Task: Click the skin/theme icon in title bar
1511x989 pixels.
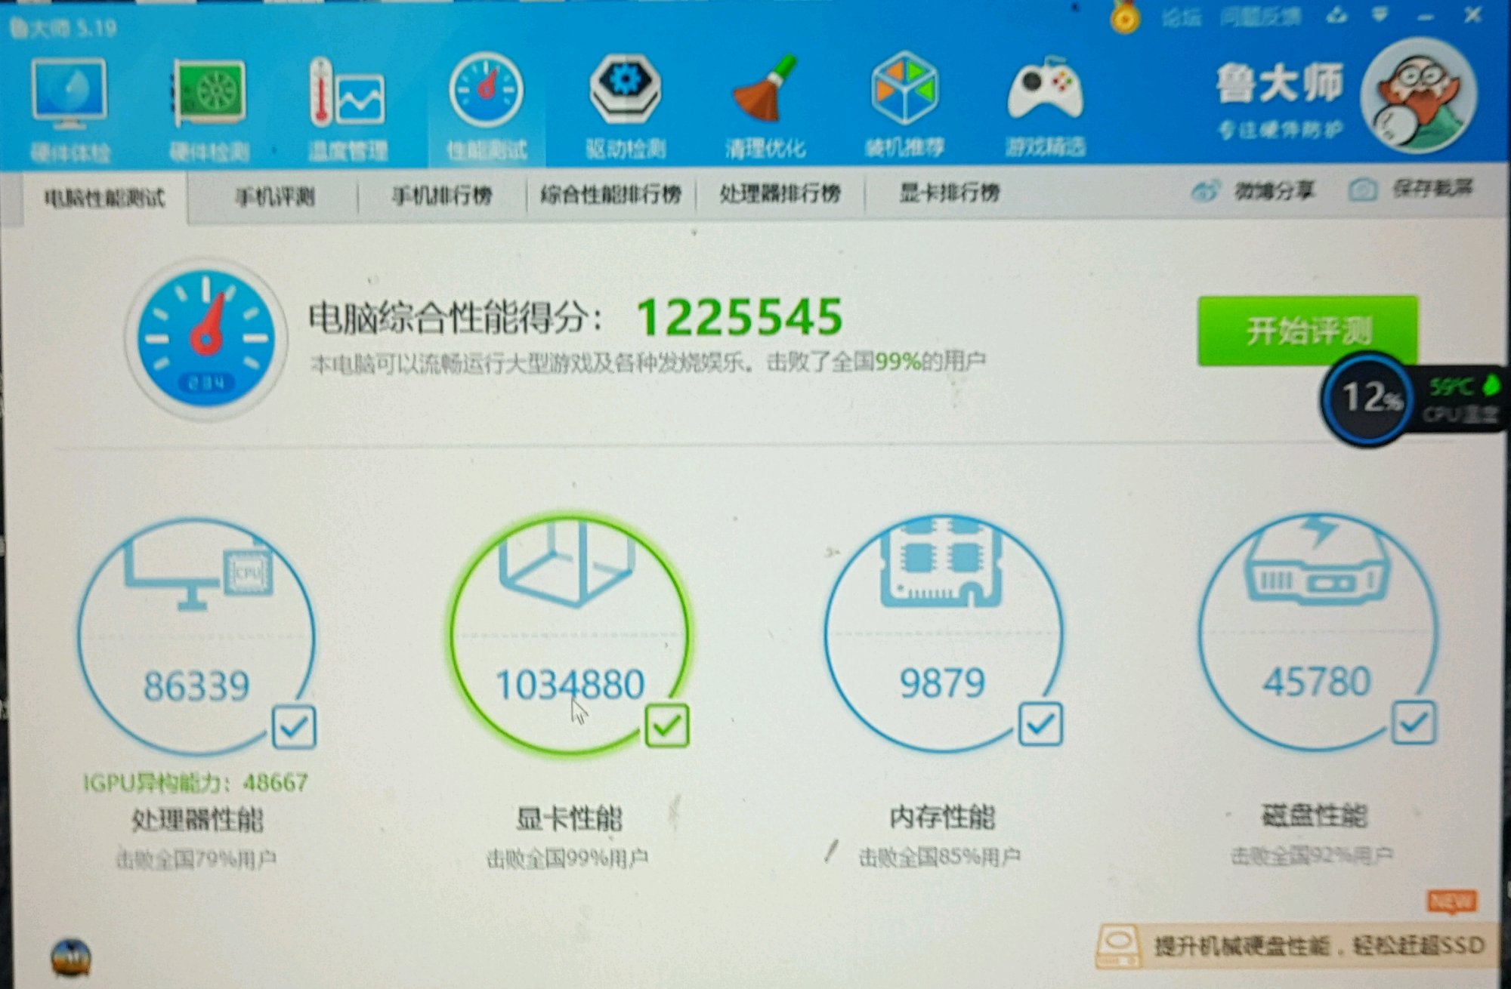Action: click(x=1336, y=16)
